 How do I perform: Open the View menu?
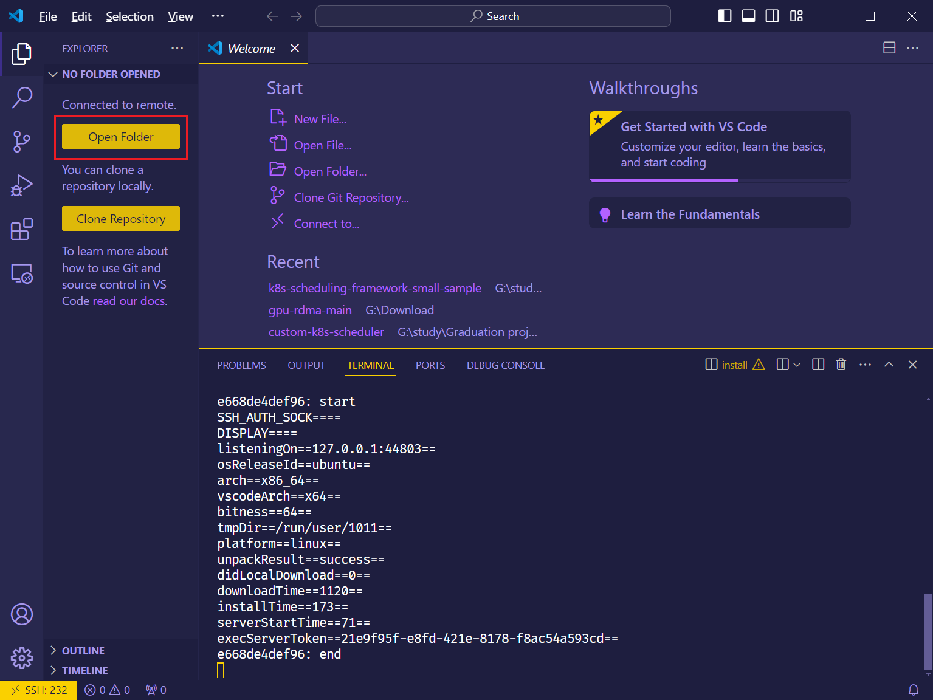pos(181,16)
